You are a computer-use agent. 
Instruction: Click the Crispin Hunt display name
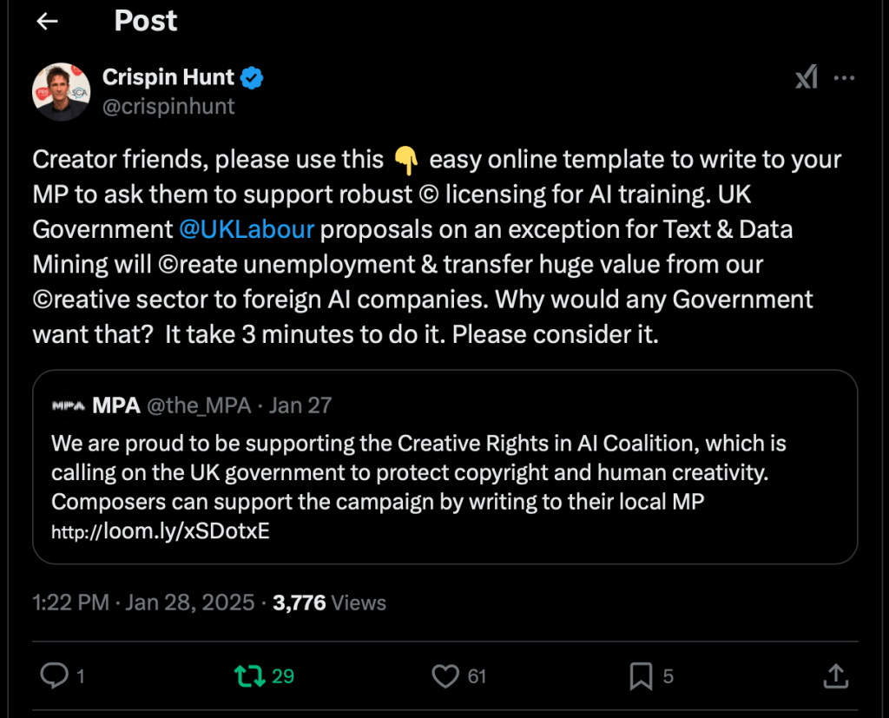[168, 77]
